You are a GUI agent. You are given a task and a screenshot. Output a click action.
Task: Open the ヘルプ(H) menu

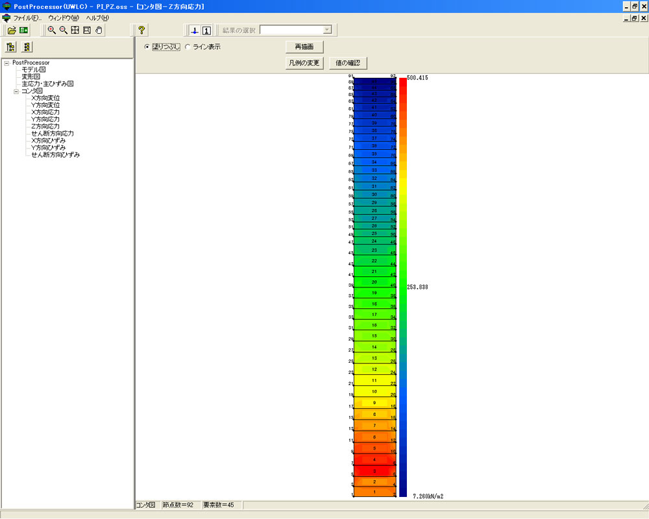(97, 18)
